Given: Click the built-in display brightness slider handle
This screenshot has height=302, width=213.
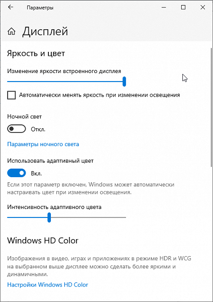Looking at the screenshot, I should (x=124, y=82).
